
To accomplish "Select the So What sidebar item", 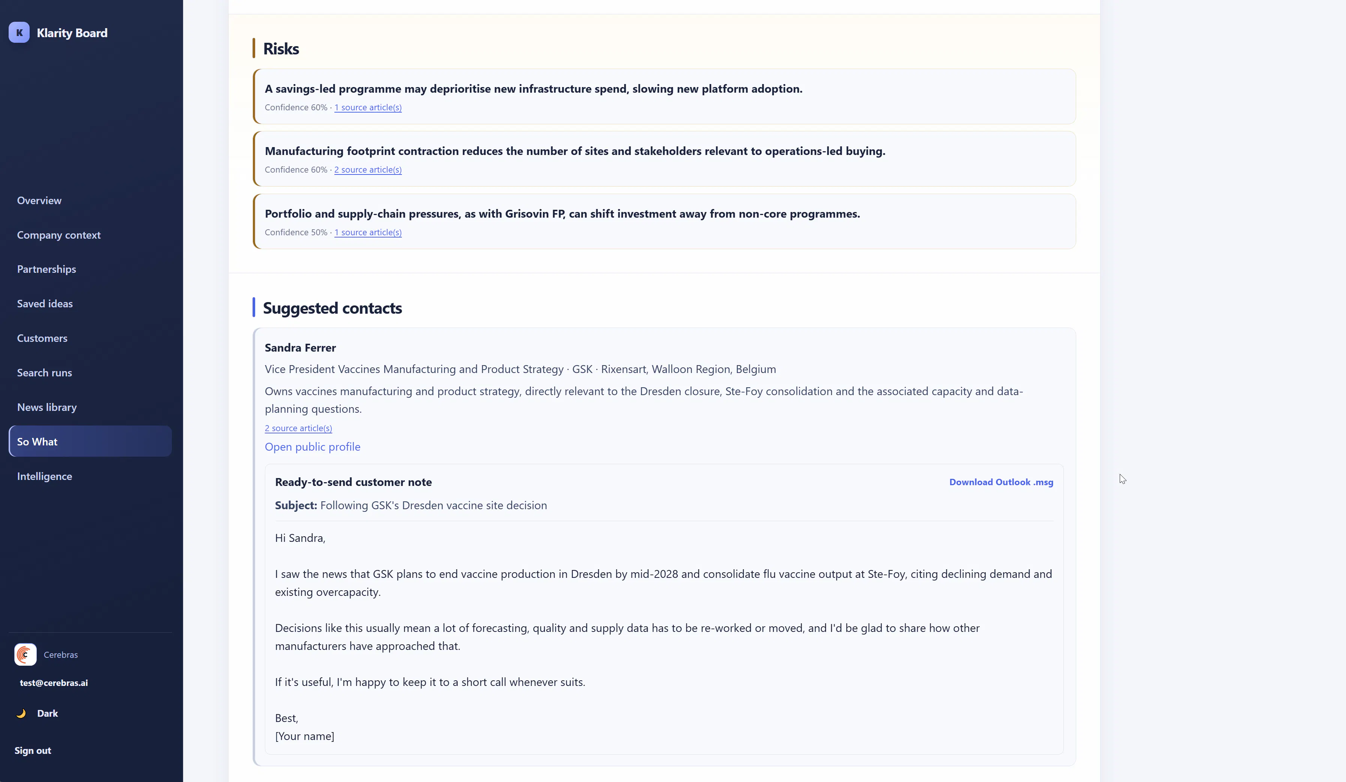I will pyautogui.click(x=90, y=441).
